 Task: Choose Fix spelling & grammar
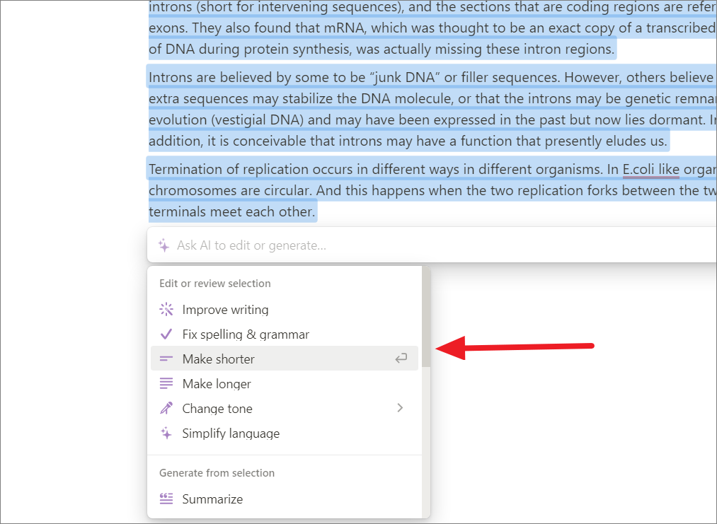pyautogui.click(x=285, y=334)
